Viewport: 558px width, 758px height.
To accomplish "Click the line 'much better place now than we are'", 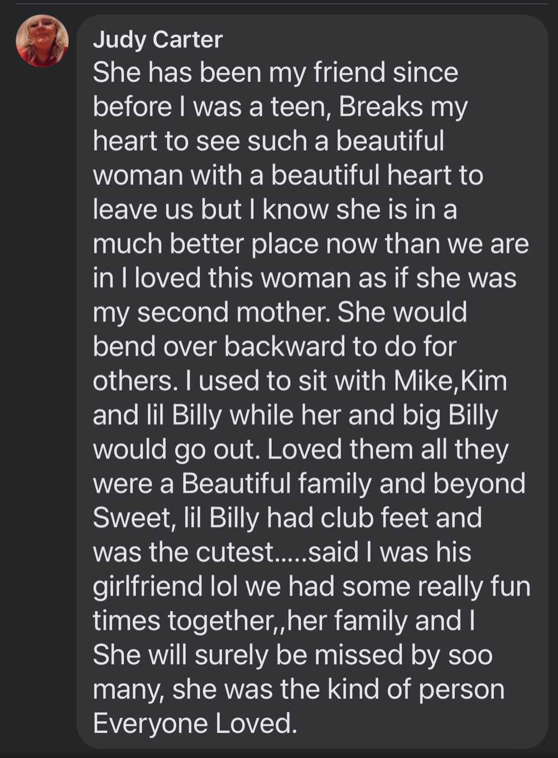I will coord(310,244).
